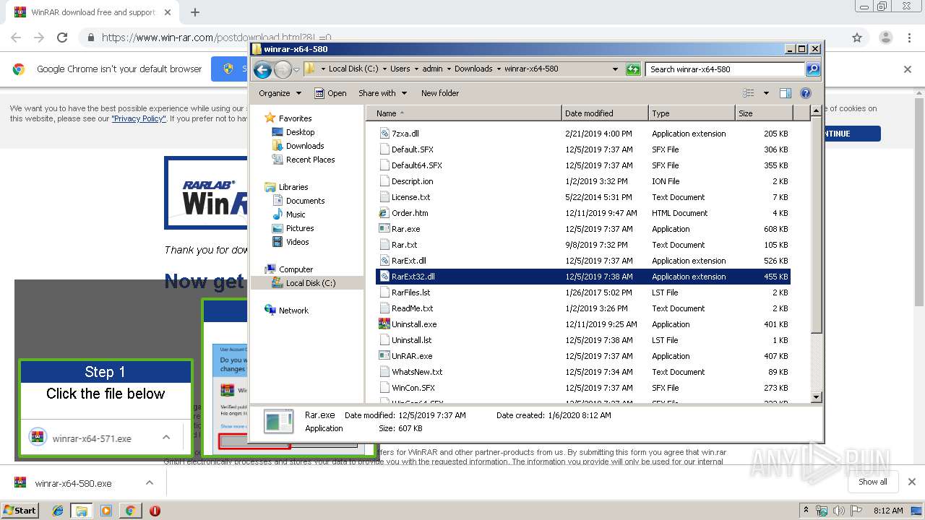Image resolution: width=925 pixels, height=520 pixels.
Task: Open the Organize dropdown menu
Action: tap(279, 93)
